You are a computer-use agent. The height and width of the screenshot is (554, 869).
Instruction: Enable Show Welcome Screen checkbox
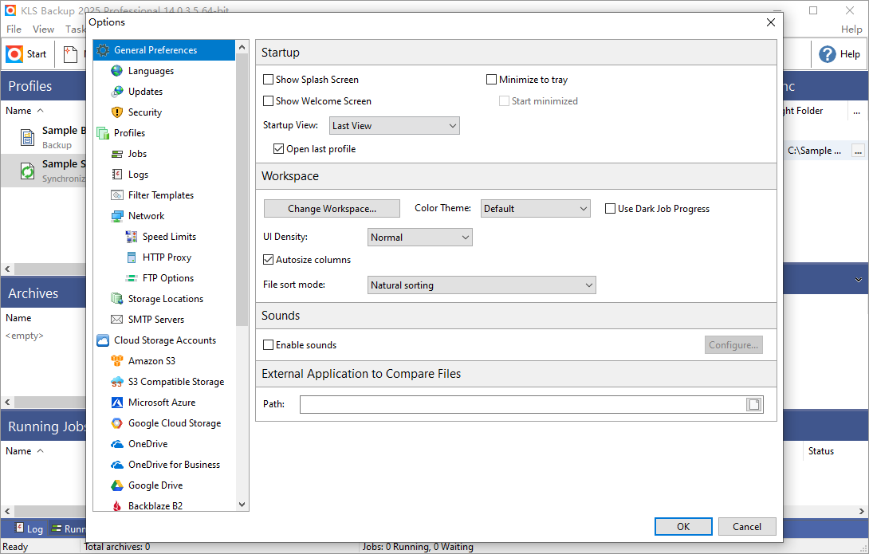tap(268, 100)
